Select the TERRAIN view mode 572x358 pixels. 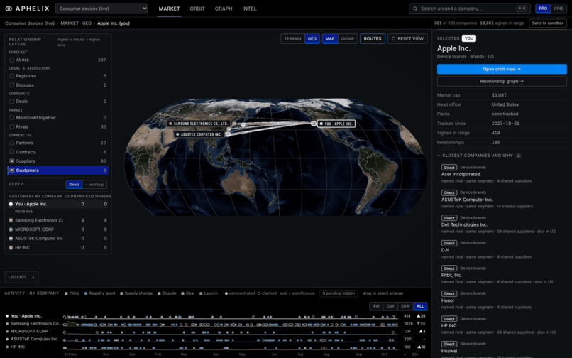(x=292, y=39)
